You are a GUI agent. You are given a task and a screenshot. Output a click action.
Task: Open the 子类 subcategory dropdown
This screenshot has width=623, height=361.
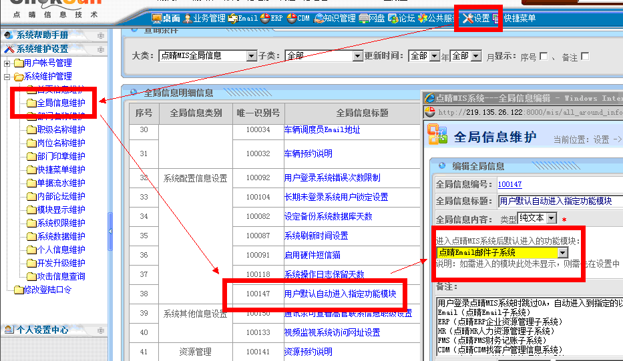click(x=356, y=56)
